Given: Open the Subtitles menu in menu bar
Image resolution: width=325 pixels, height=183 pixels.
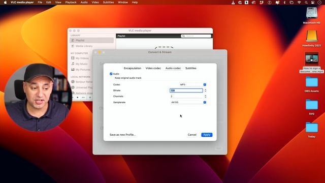Looking at the screenshot, I should point(108,3).
